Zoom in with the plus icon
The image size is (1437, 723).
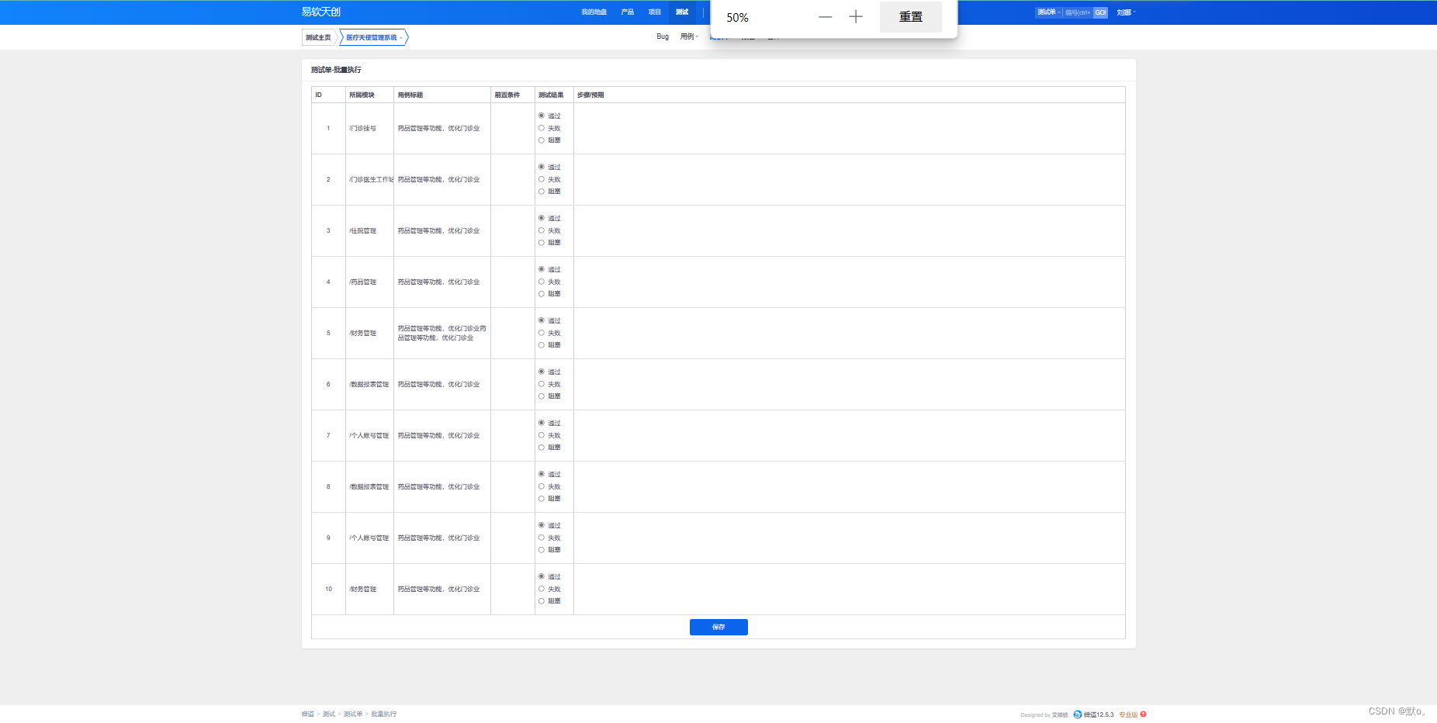(856, 17)
